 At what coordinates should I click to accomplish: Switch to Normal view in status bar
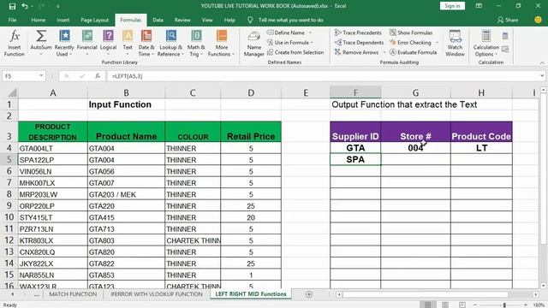tap(428, 305)
